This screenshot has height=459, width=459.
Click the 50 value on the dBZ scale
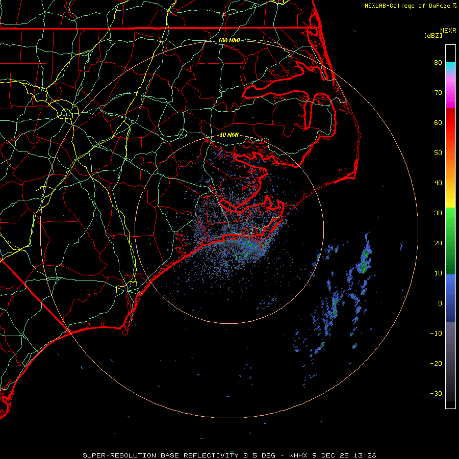click(x=438, y=153)
